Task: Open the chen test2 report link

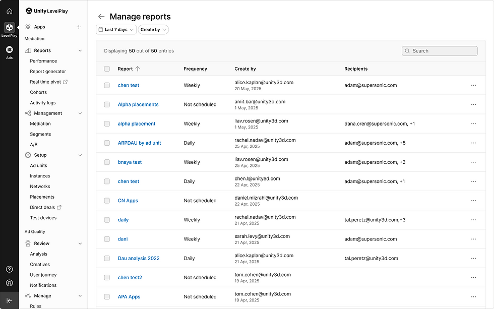Action: 130,278
